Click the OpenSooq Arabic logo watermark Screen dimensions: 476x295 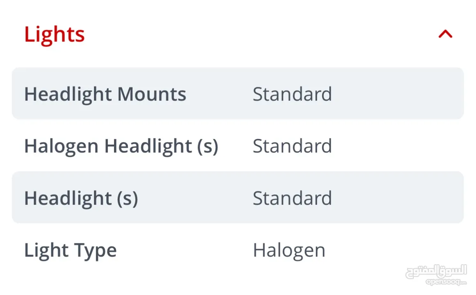tap(436, 271)
